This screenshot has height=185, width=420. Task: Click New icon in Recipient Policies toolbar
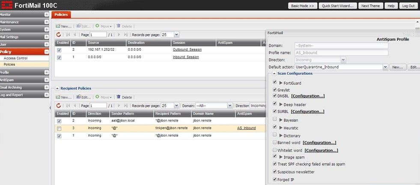coord(58,97)
